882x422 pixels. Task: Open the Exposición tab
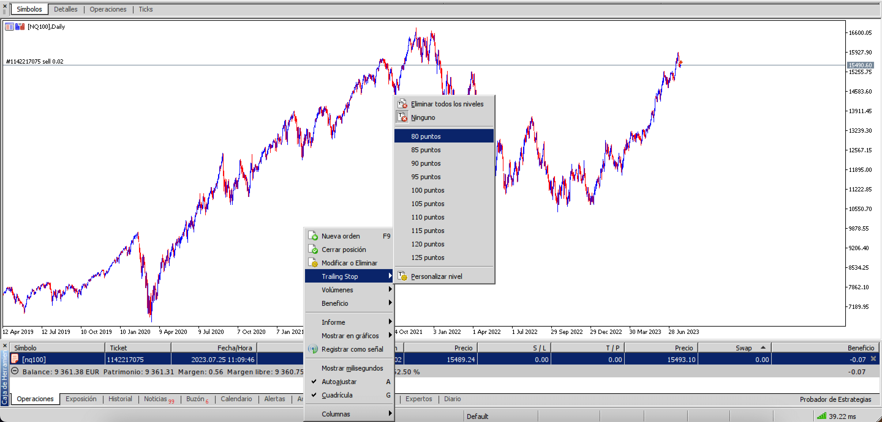pos(81,399)
